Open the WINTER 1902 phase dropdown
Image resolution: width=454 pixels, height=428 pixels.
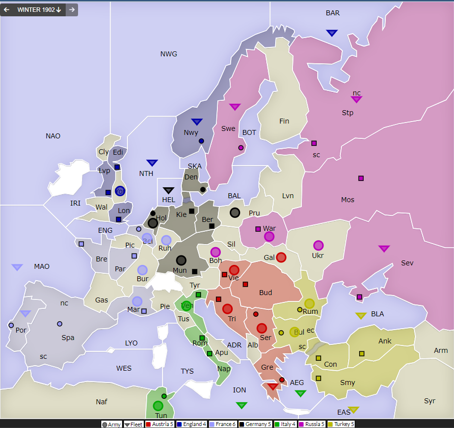tap(40, 10)
